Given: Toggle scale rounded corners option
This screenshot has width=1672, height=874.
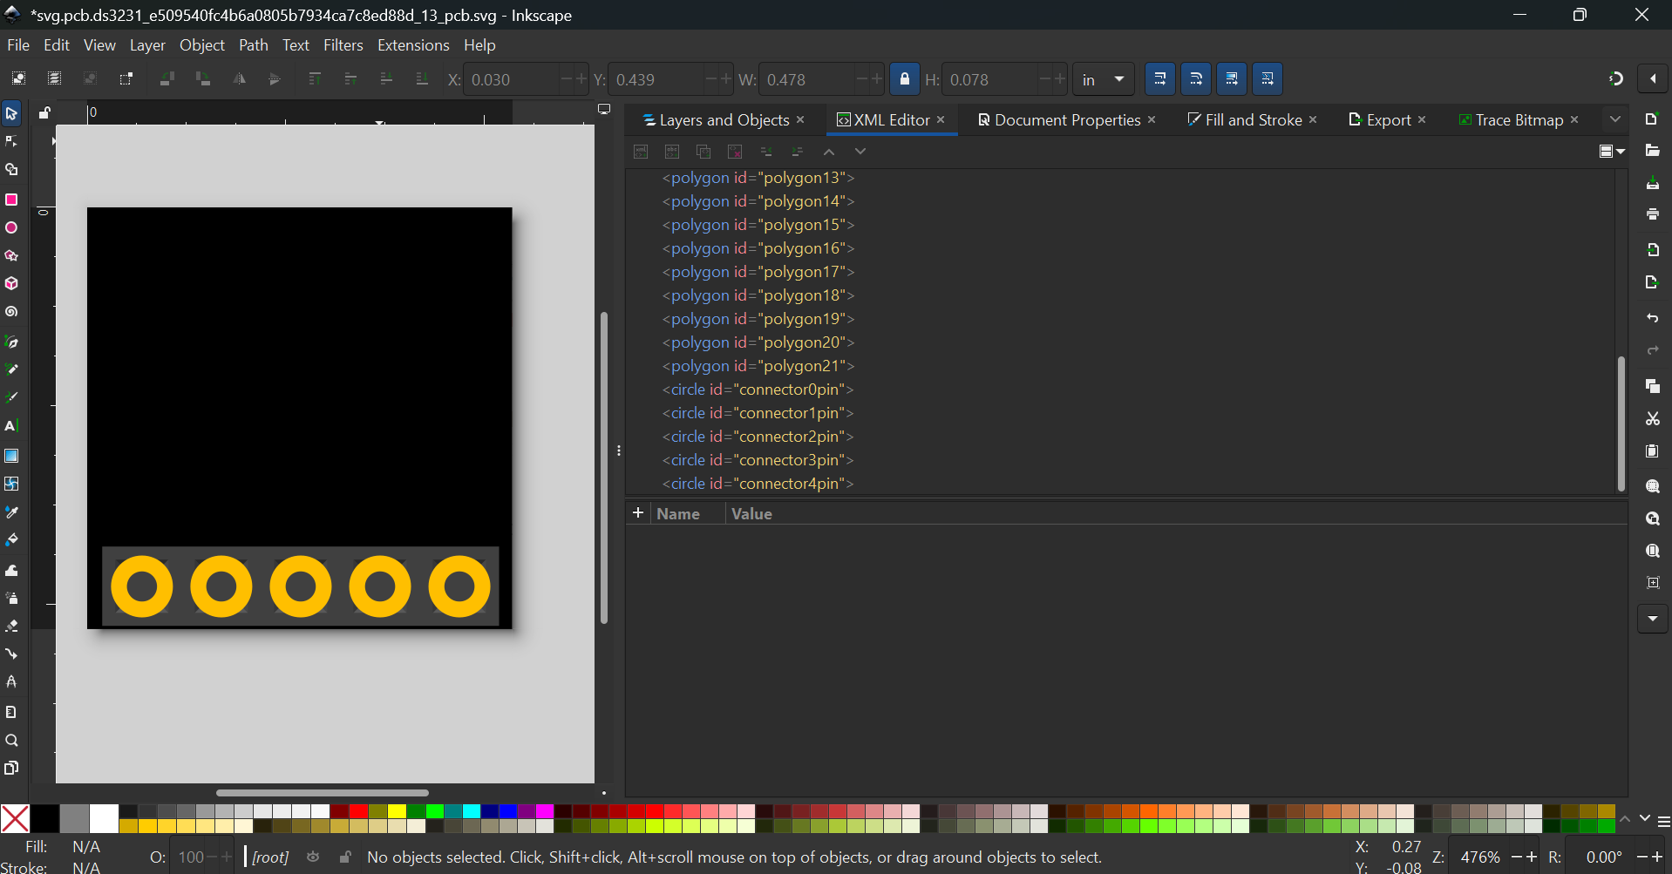Looking at the screenshot, I should (1196, 79).
